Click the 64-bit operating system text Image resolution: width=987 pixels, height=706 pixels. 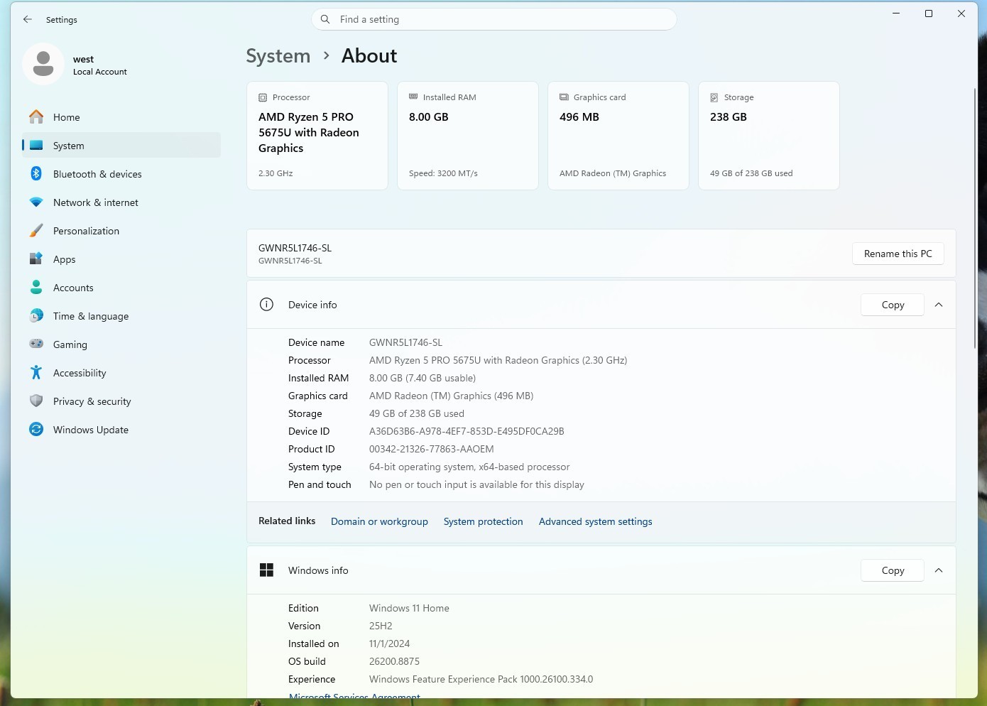(x=469, y=467)
